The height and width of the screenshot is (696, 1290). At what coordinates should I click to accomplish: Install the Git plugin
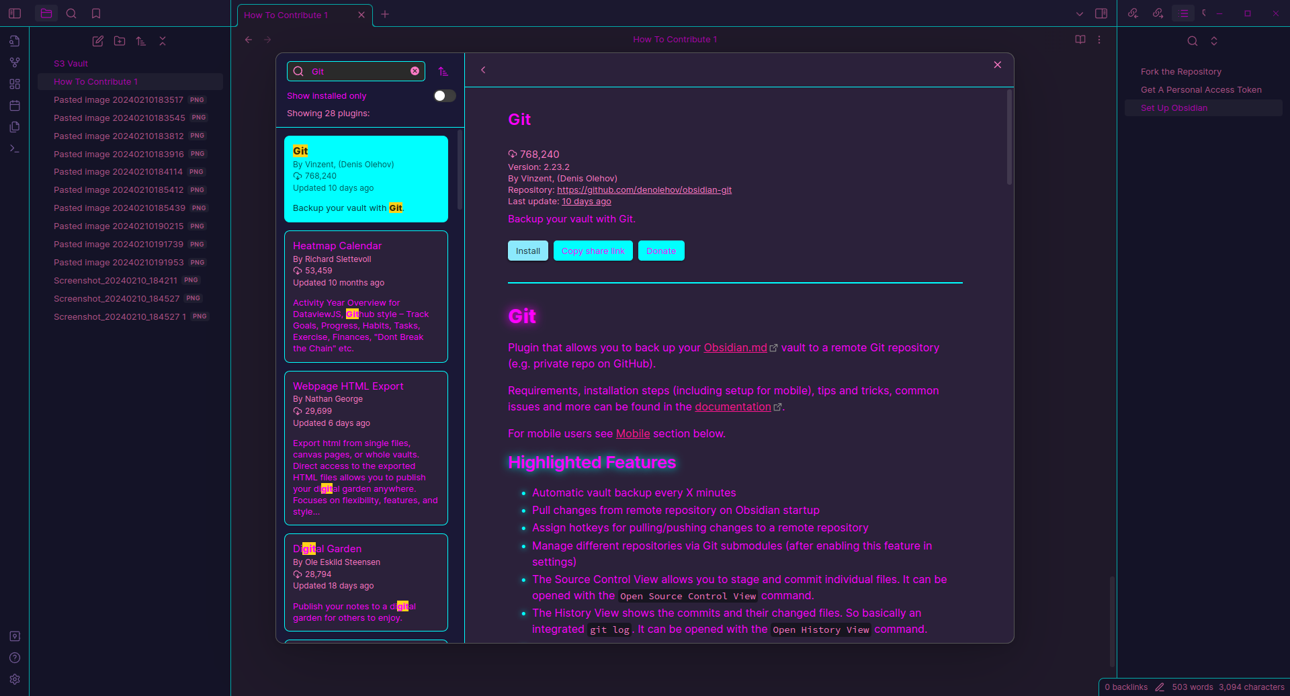tap(528, 251)
